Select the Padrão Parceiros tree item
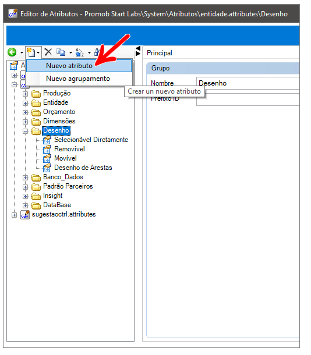This screenshot has height=355, width=311. tap(68, 186)
